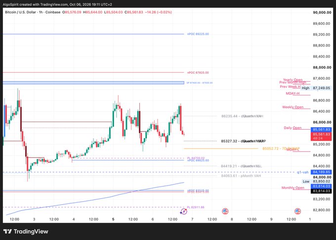Click the 83,200.00 price axis label
The image size is (336, 240).
click(322, 199)
